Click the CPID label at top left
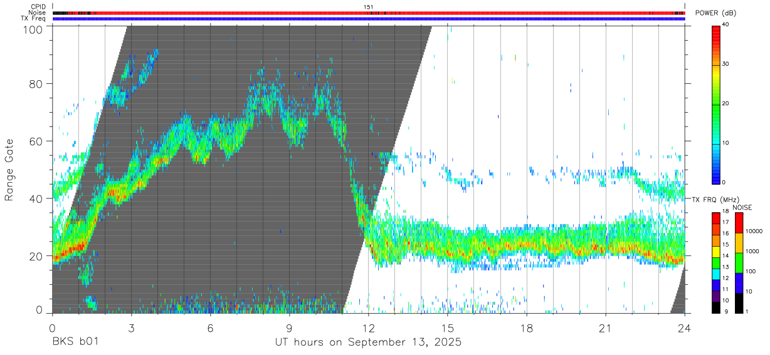This screenshot has width=770, height=355. [38, 7]
